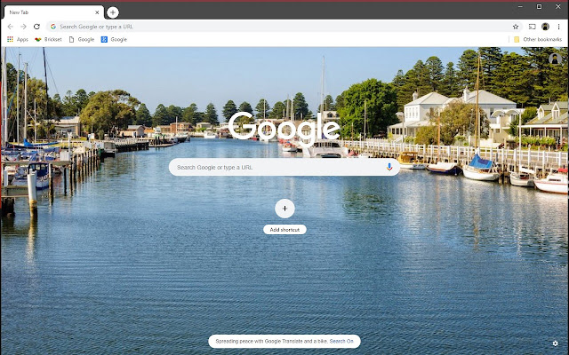569x355 pixels.
Task: Reload the current page
Action: (36, 27)
